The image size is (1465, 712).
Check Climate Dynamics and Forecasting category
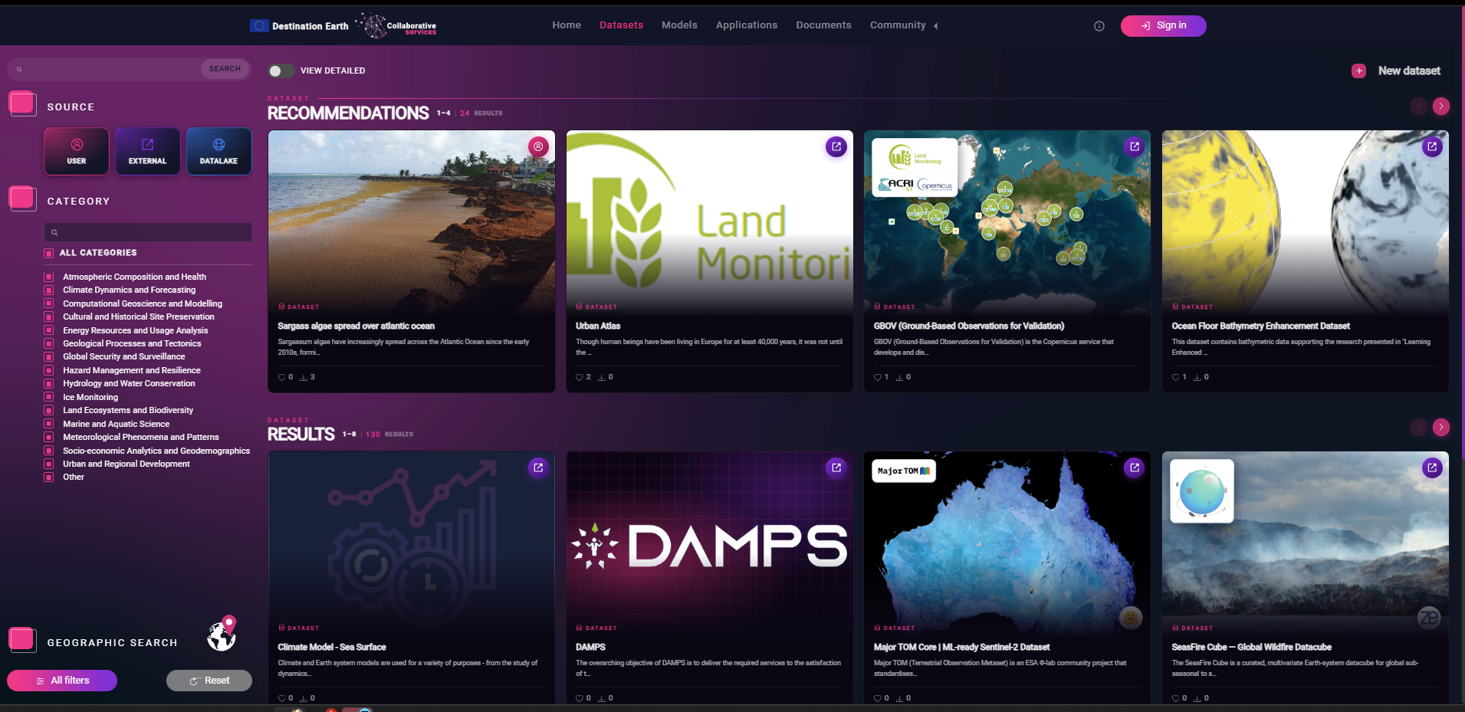tap(49, 290)
